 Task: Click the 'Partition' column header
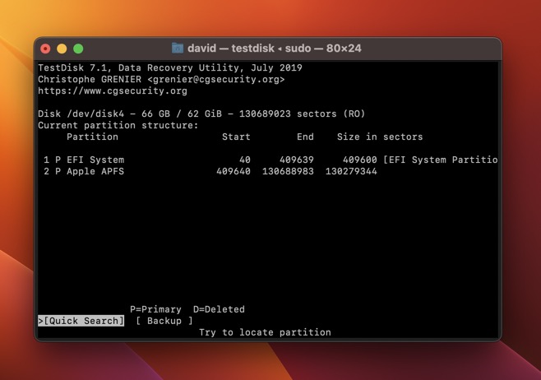tap(92, 137)
